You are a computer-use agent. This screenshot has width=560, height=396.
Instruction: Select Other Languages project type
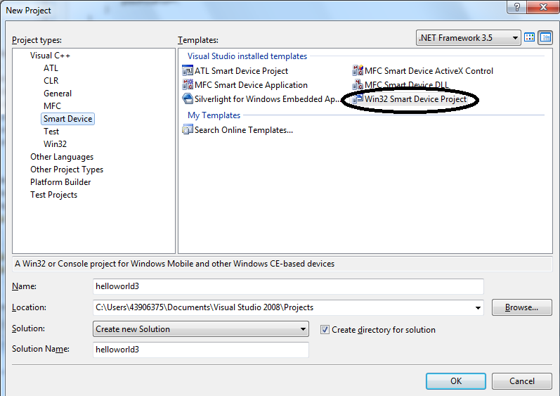[62, 157]
